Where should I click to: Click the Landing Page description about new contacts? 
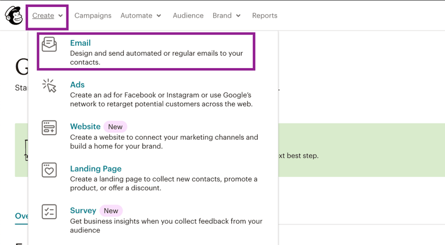164,183
